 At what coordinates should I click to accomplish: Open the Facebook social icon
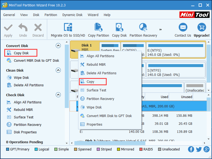tap(191, 149)
